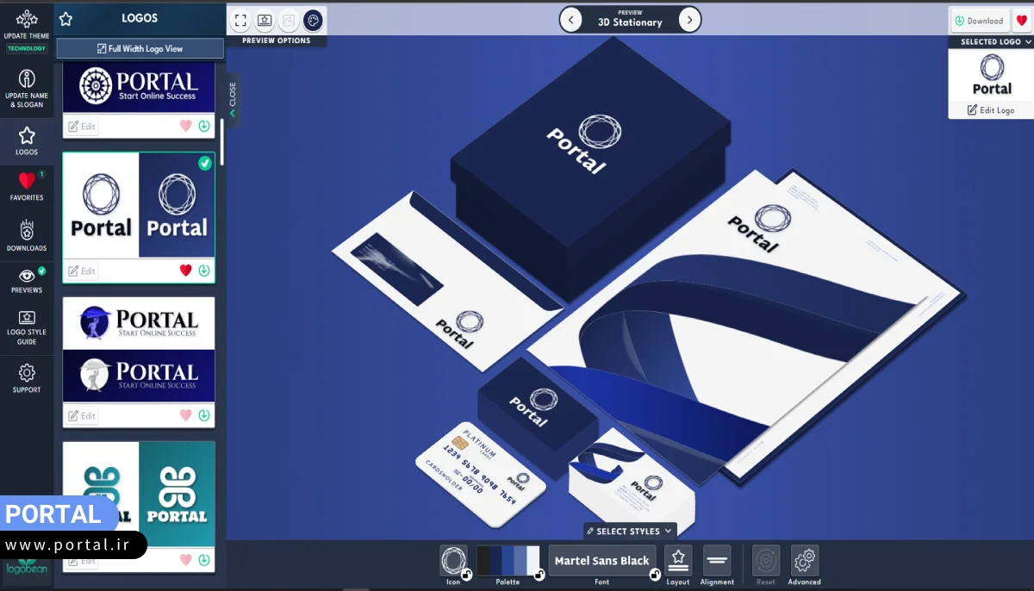
Task: Click the Full Width Logo View button
Action: (140, 49)
